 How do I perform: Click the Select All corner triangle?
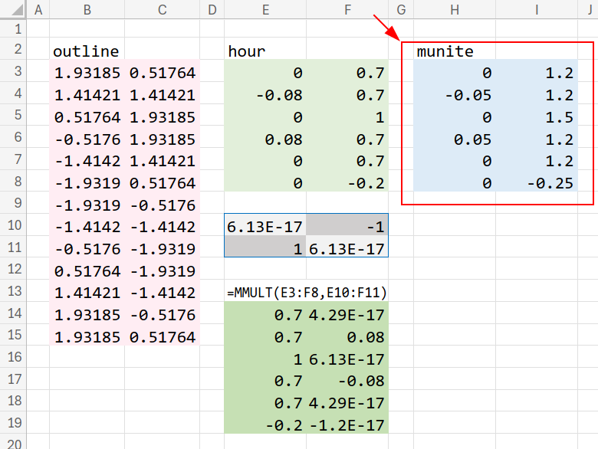(x=13, y=10)
